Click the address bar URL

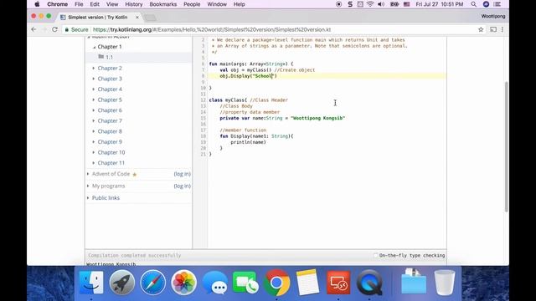pos(212,30)
